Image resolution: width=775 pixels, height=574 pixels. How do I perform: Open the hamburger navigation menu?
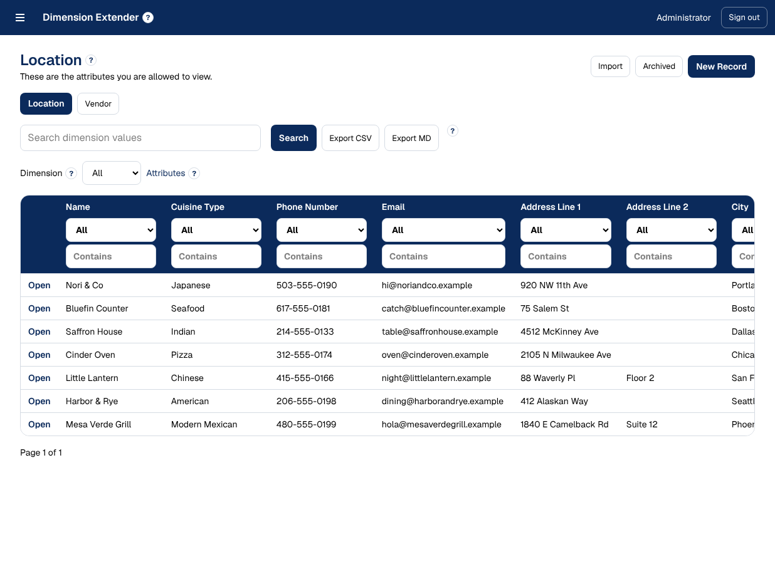tap(20, 18)
